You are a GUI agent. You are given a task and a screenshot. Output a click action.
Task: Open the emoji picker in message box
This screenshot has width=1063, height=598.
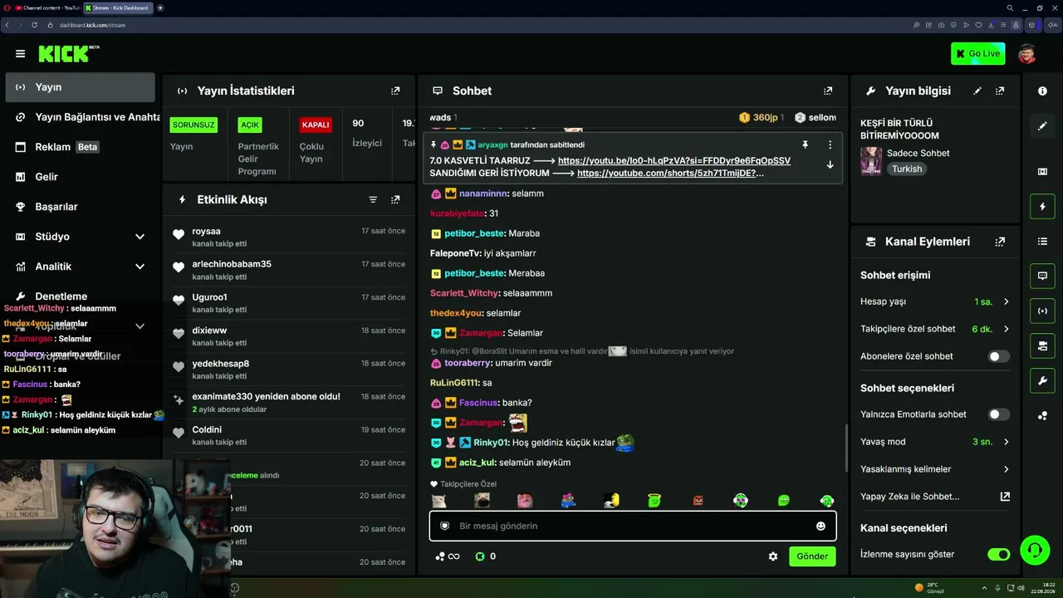821,526
